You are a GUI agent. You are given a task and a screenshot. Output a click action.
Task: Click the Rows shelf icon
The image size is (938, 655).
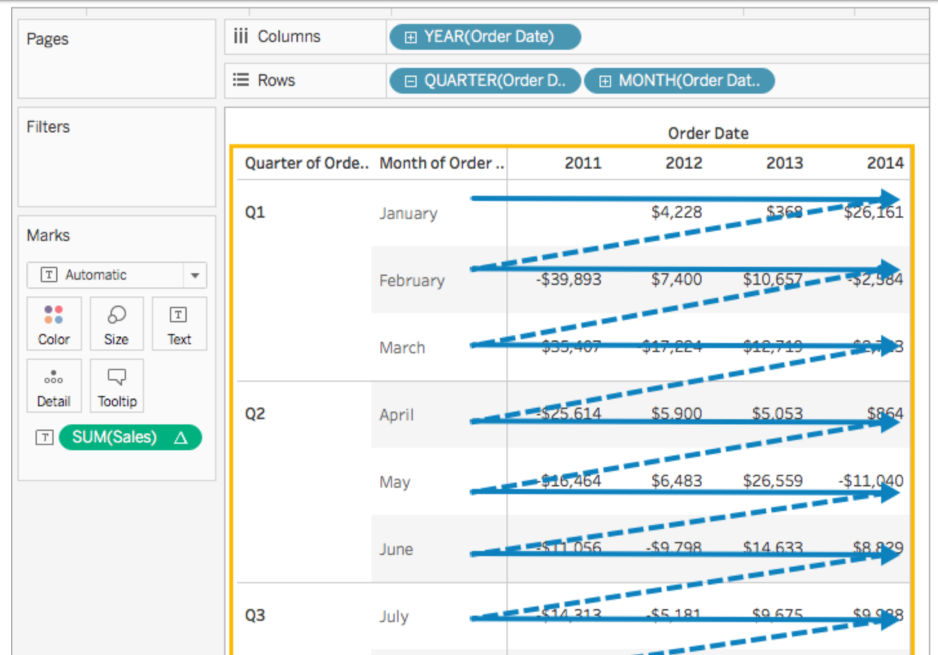(241, 80)
